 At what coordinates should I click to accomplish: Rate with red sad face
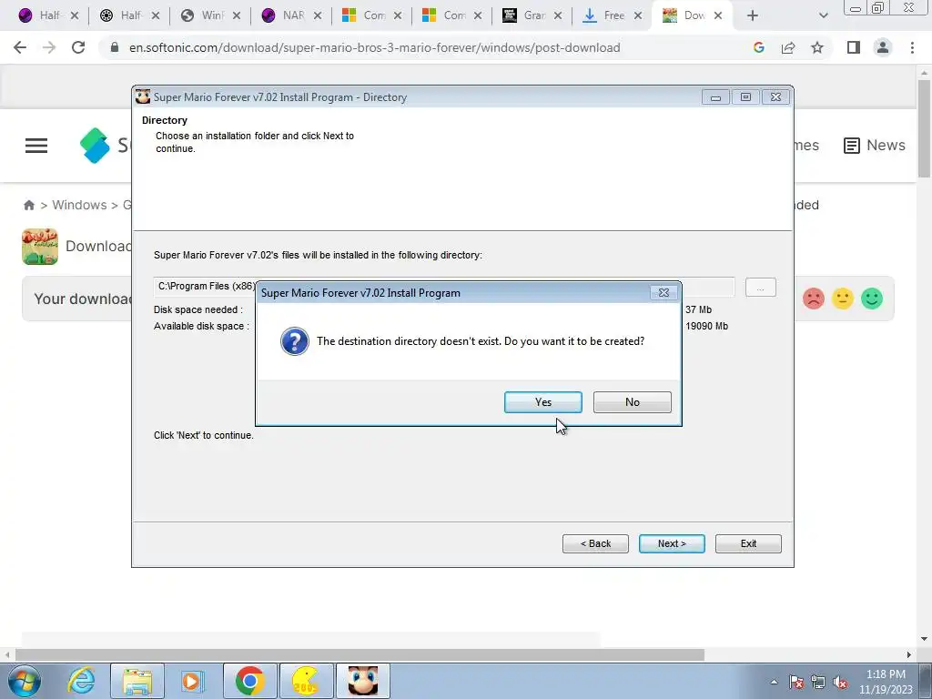[x=813, y=299]
